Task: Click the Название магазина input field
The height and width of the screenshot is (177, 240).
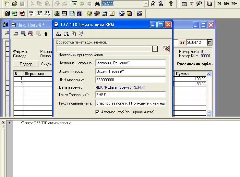Action: [131, 63]
